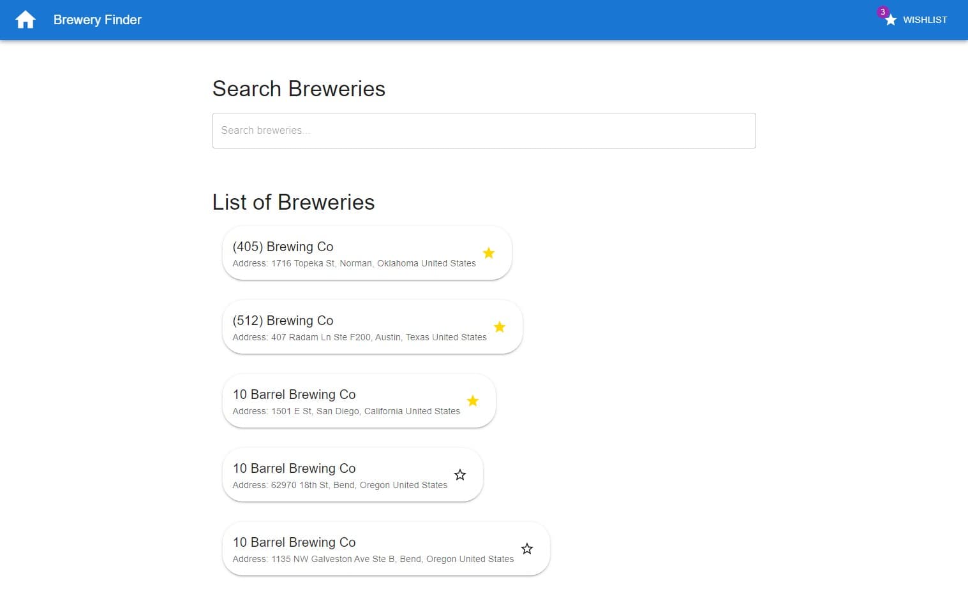Viewport: 968px width, 592px height.
Task: Remove San Diego 10 Barrel Brewing star
Action: pyautogui.click(x=473, y=401)
